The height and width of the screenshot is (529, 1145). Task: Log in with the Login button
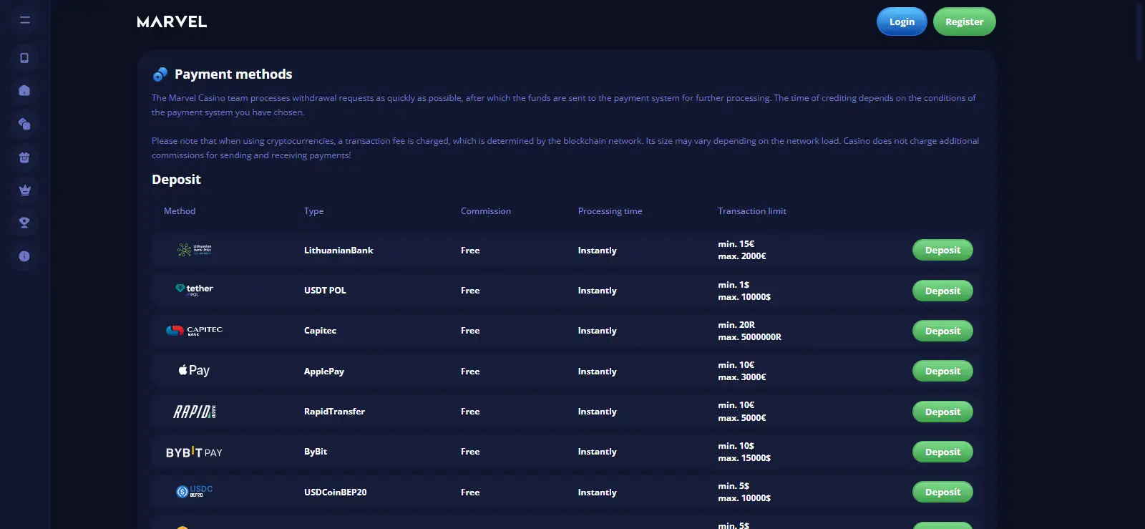pyautogui.click(x=902, y=21)
